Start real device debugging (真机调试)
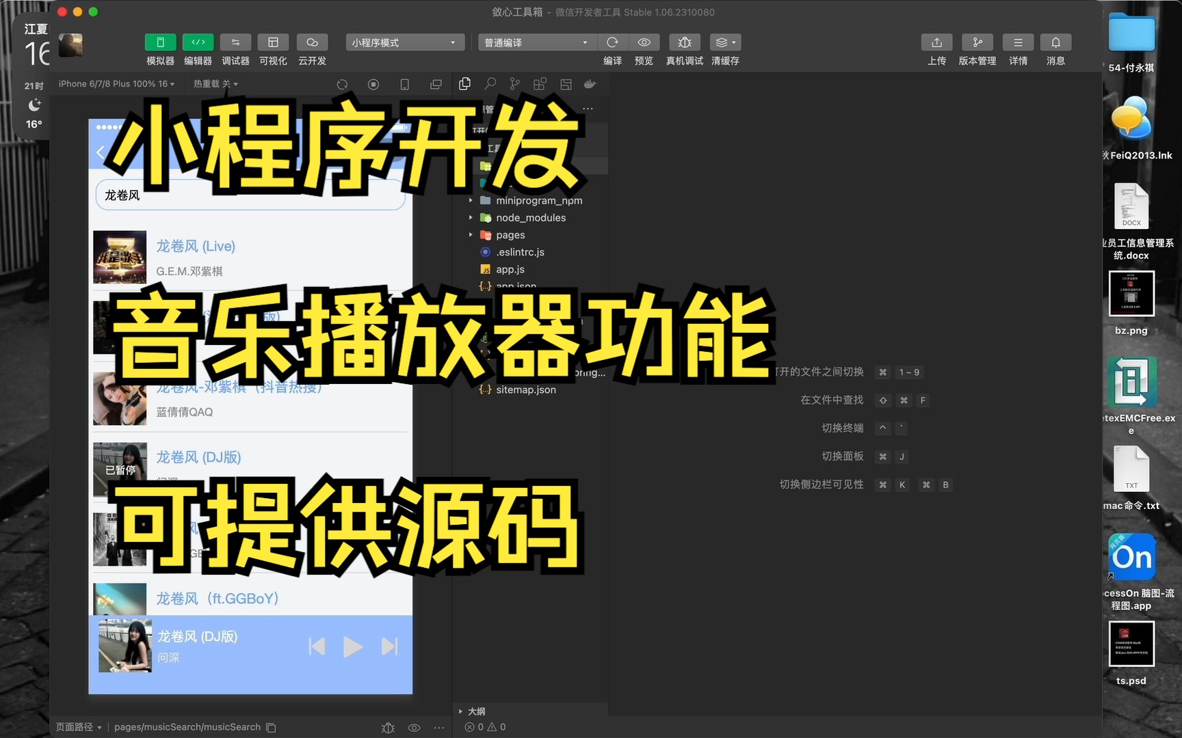This screenshot has width=1182, height=738. click(x=684, y=42)
